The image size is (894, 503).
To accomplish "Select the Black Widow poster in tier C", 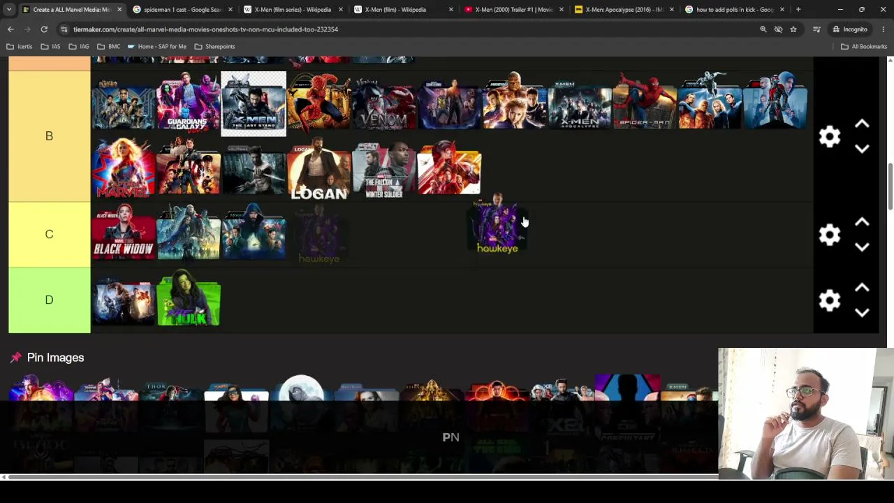I will [123, 235].
